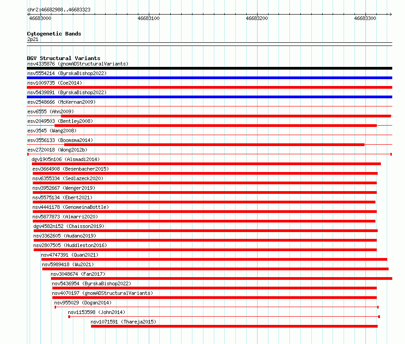The width and height of the screenshot is (405, 344).
Task: Open nsv6355334 (Sedlazeck2020) label
Action: point(68,178)
